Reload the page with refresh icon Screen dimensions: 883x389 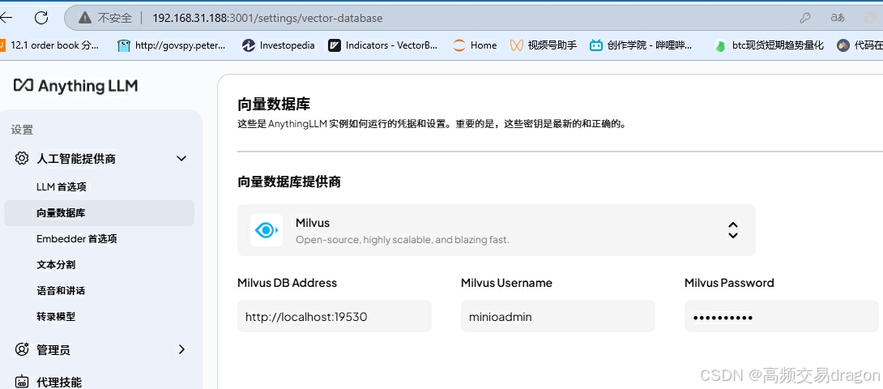tap(41, 18)
